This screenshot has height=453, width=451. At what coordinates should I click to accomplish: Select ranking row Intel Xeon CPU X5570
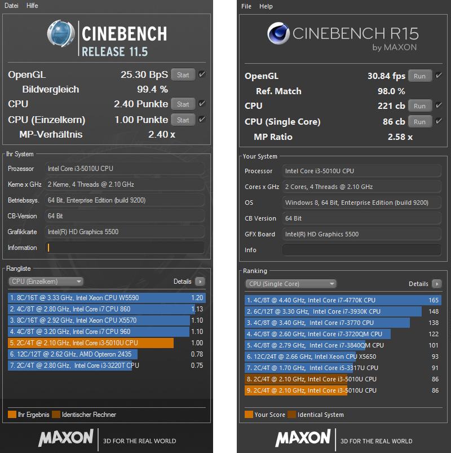(x=107, y=320)
